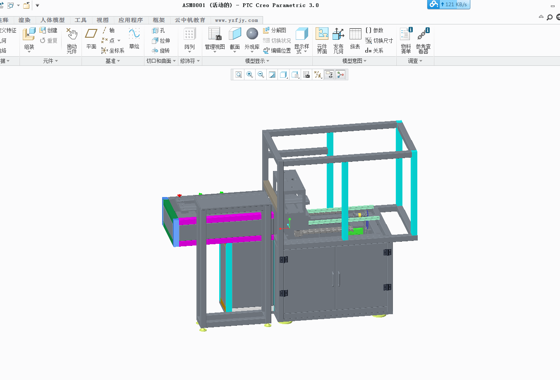Open the www.yzfjy.com tab
The height and width of the screenshot is (380, 560).
[237, 20]
